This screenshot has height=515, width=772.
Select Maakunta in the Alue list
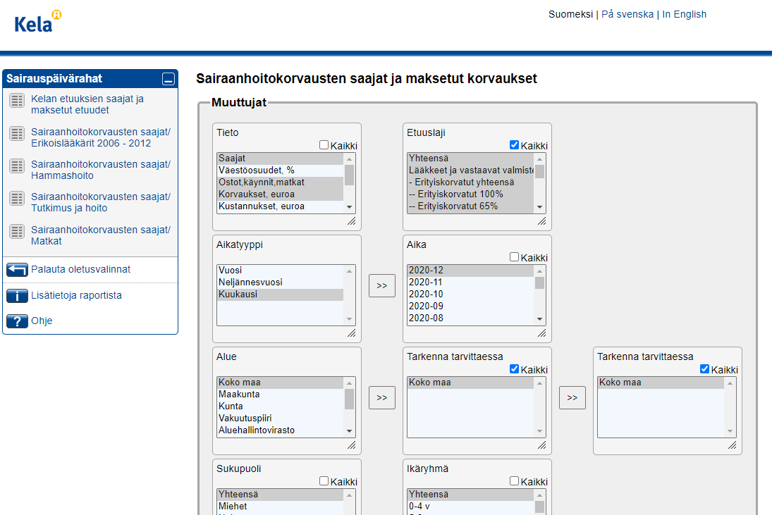pyautogui.click(x=280, y=395)
